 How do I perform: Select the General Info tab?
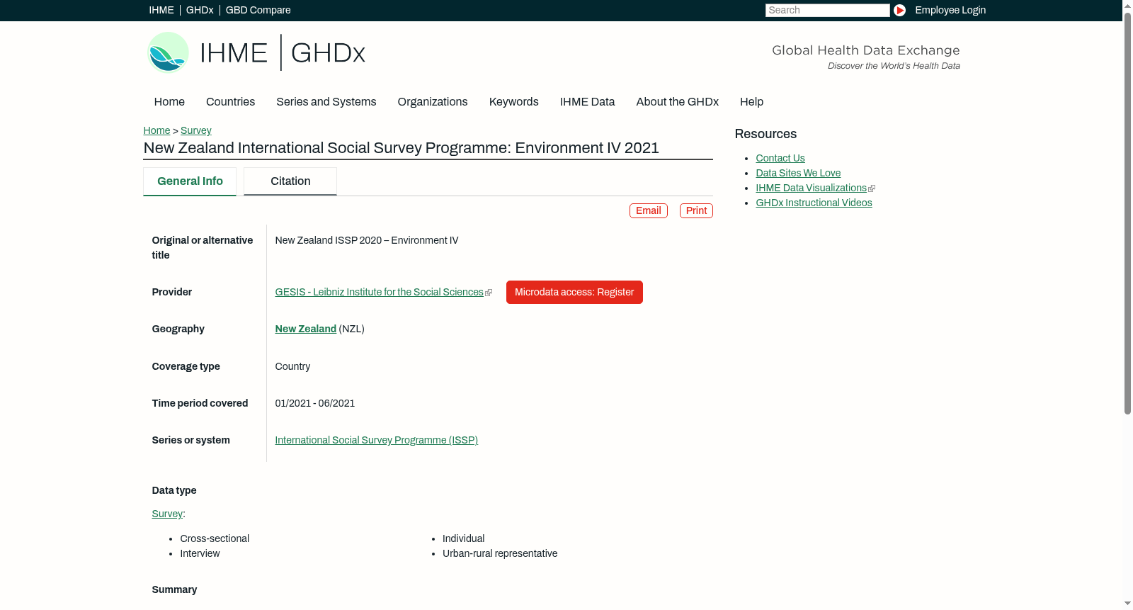[190, 181]
